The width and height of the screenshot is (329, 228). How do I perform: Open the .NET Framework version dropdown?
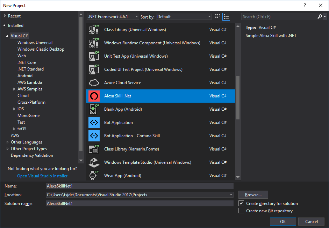click(113, 17)
